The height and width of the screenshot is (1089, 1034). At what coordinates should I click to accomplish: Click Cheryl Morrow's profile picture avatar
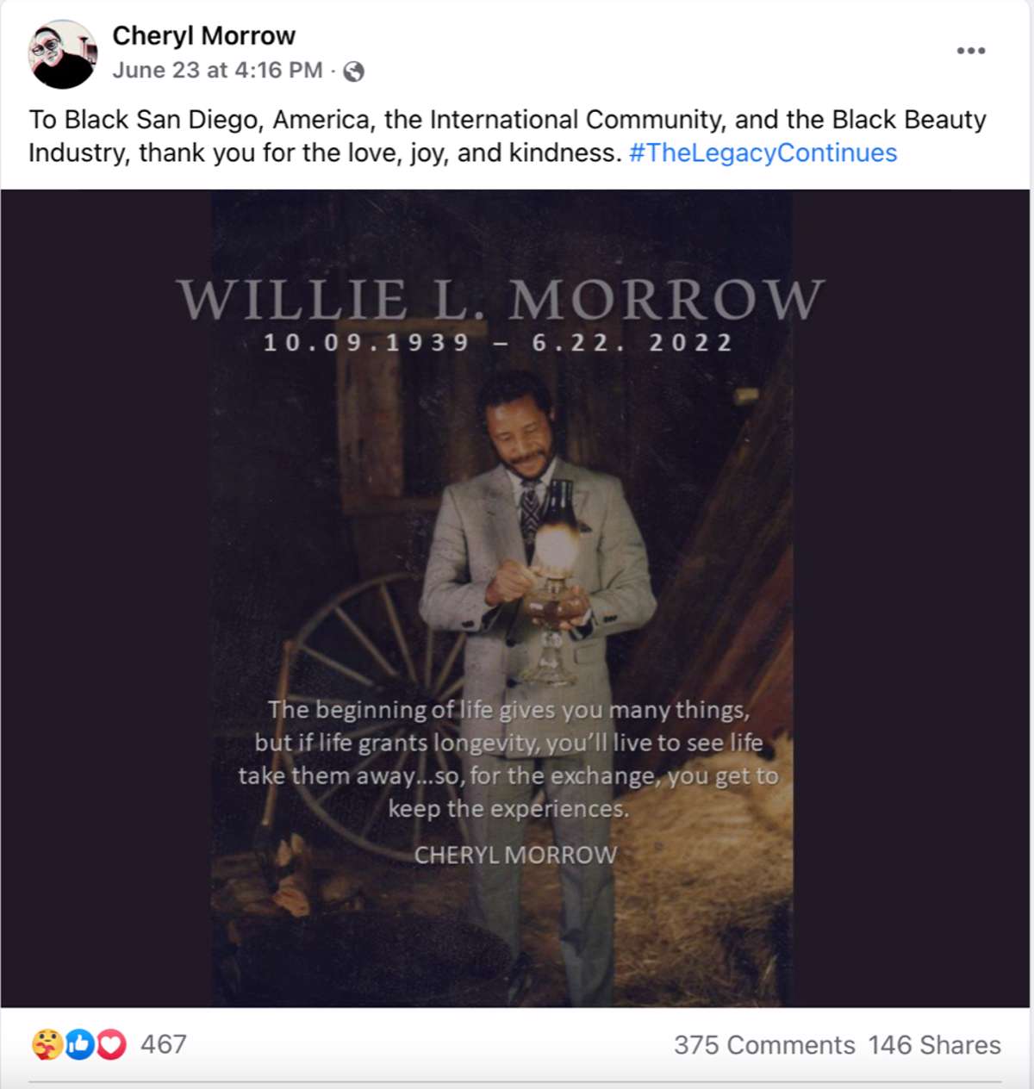(x=63, y=53)
